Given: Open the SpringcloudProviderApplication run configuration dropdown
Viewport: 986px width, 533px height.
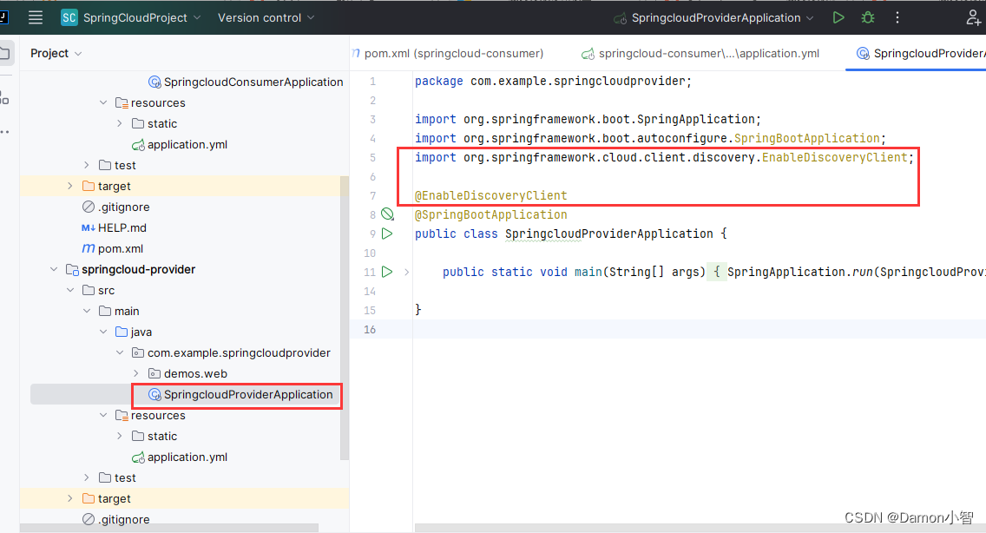Looking at the screenshot, I should 712,16.
